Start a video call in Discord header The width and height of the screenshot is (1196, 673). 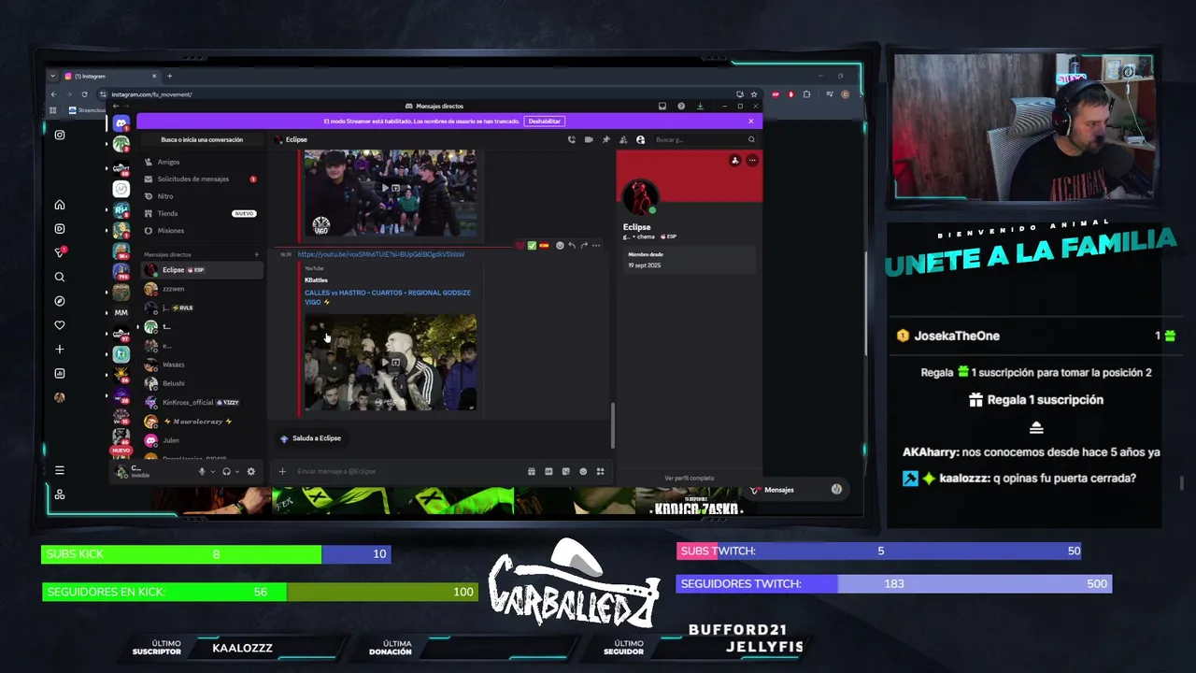tap(589, 139)
